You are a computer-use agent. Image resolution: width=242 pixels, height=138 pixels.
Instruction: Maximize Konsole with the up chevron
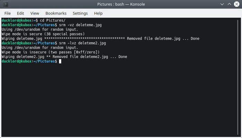[x=229, y=4]
